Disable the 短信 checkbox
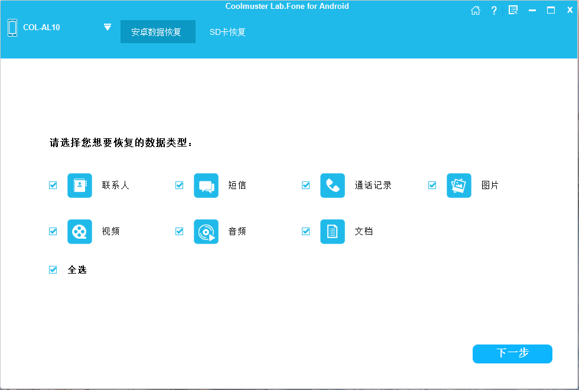This screenshot has height=390, width=579. (179, 185)
